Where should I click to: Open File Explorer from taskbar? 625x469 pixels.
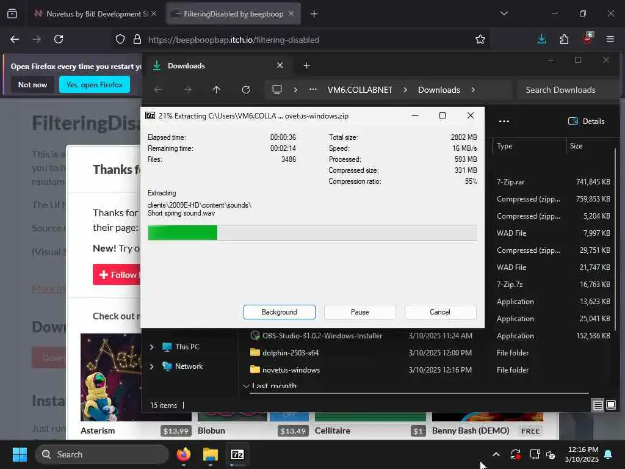click(211, 454)
